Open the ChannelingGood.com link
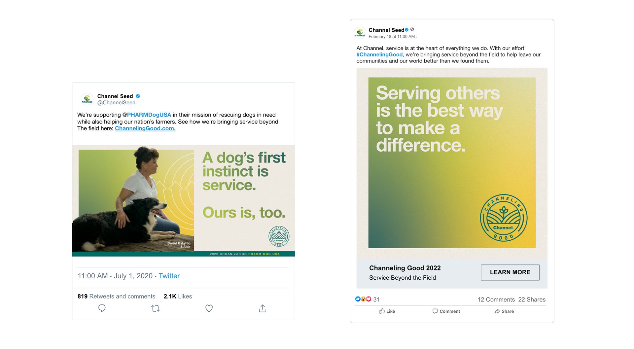This screenshot has height=349, width=634. (145, 128)
